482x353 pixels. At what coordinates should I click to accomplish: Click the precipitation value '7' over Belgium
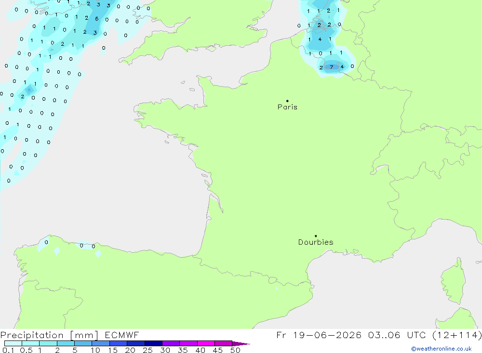[x=332, y=67]
